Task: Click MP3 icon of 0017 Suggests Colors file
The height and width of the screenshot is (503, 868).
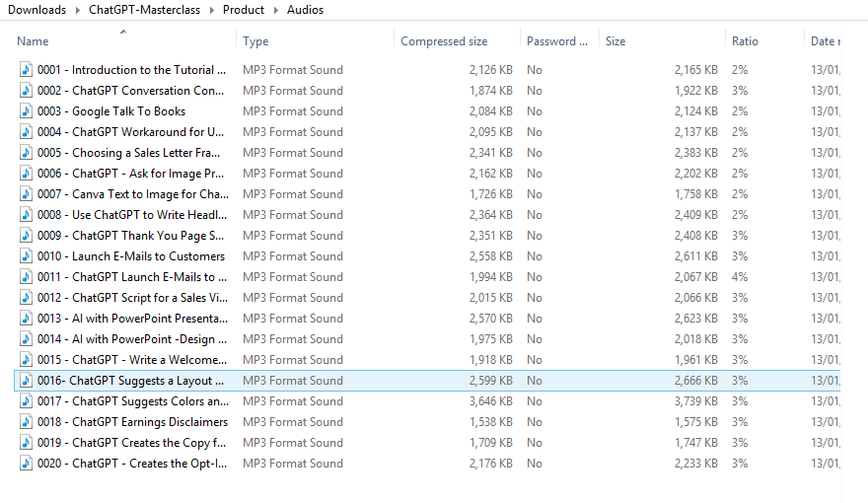Action: pos(26,401)
